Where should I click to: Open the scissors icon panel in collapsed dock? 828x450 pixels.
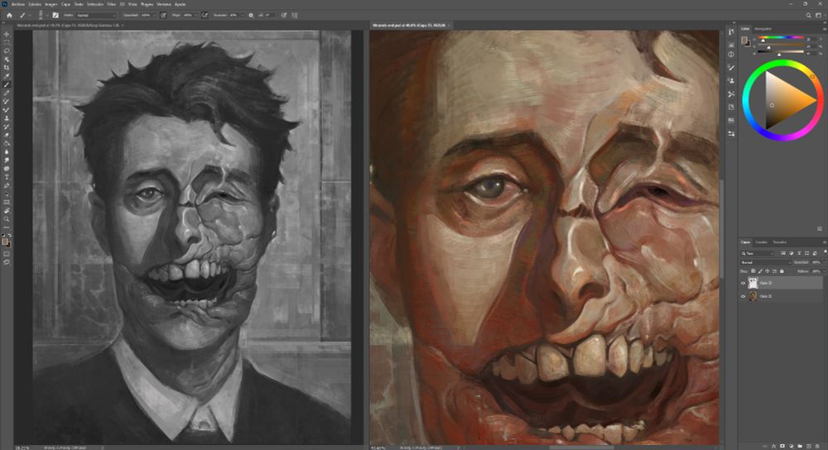731,94
